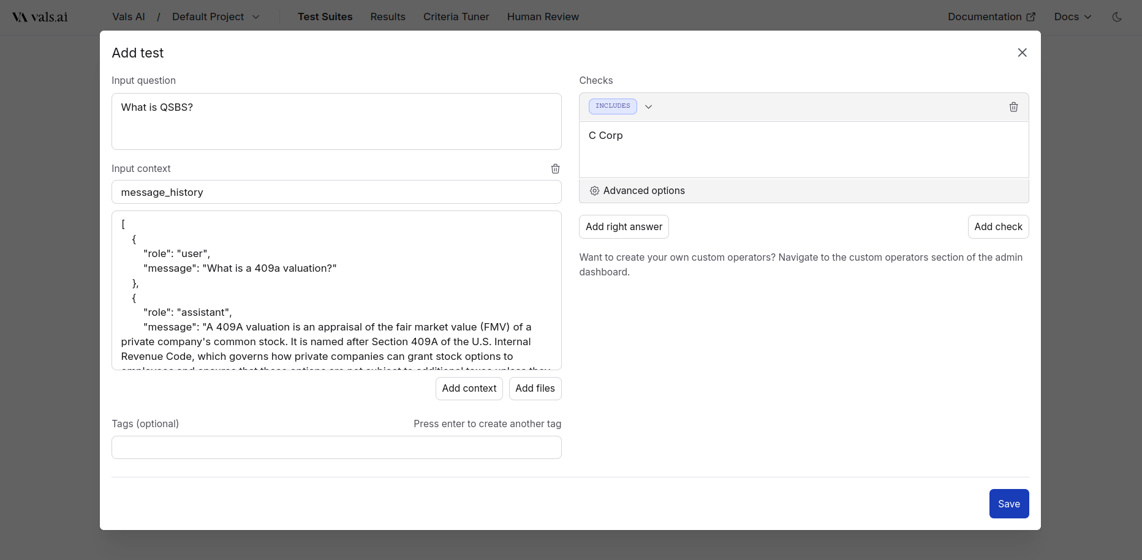The height and width of the screenshot is (560, 1142).
Task: Click Add context below the message history
Action: pos(469,389)
